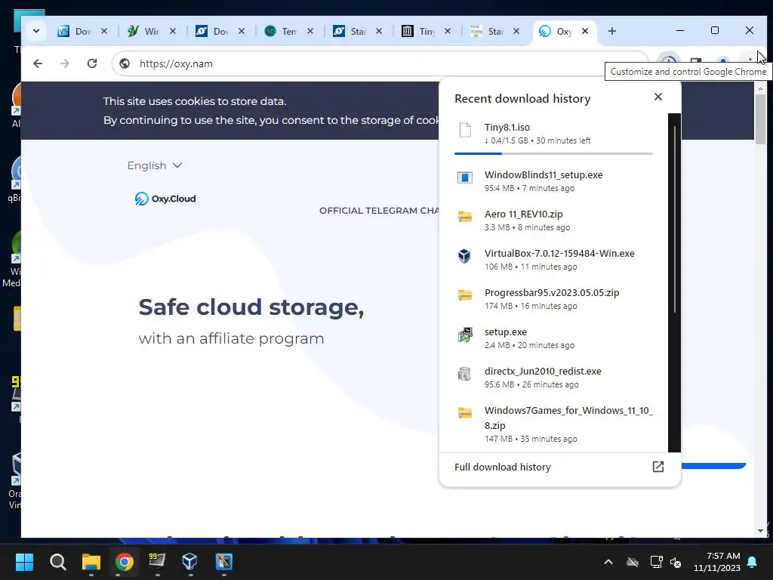This screenshot has width=773, height=580.
Task: Open directx_Jun2010_redist.exe download
Action: (x=553, y=377)
